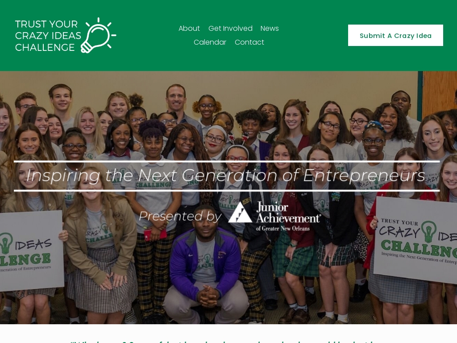457x343 pixels.
Task: Click the hero group photo banner
Action: [x=228, y=197]
